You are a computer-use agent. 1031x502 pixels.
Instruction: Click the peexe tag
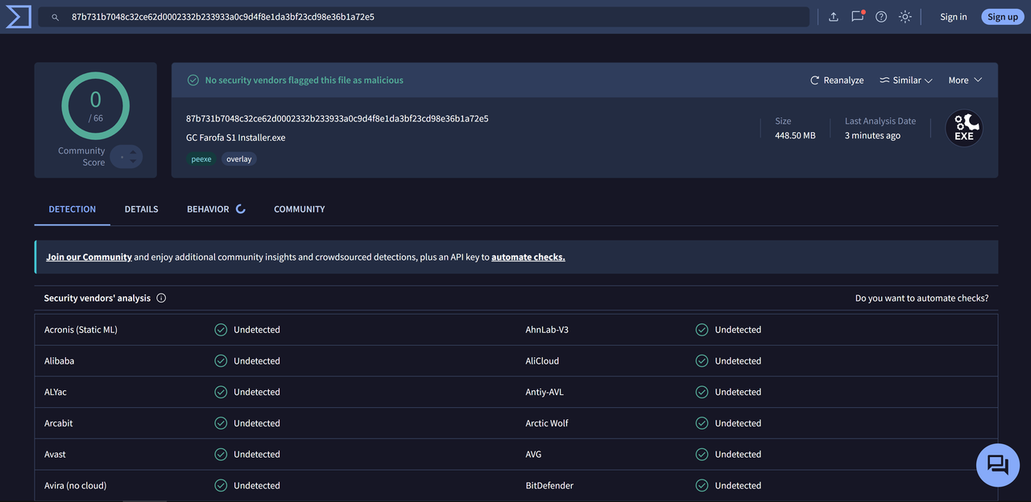click(x=201, y=159)
